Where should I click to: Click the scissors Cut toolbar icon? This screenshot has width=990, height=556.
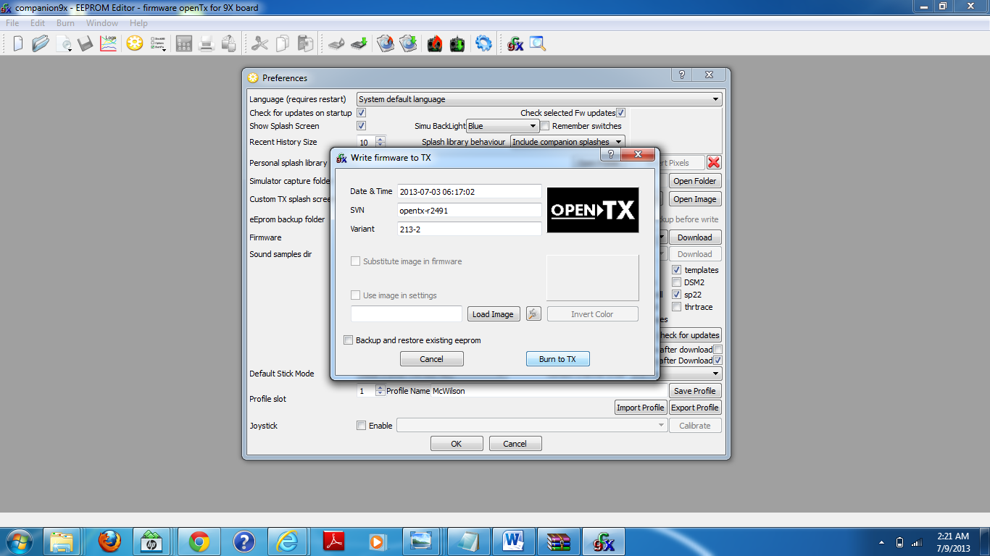tap(259, 43)
